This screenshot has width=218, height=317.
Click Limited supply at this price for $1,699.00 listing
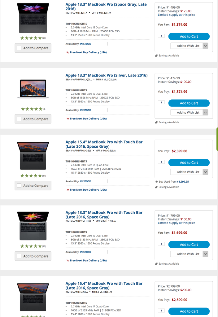coord(177,223)
